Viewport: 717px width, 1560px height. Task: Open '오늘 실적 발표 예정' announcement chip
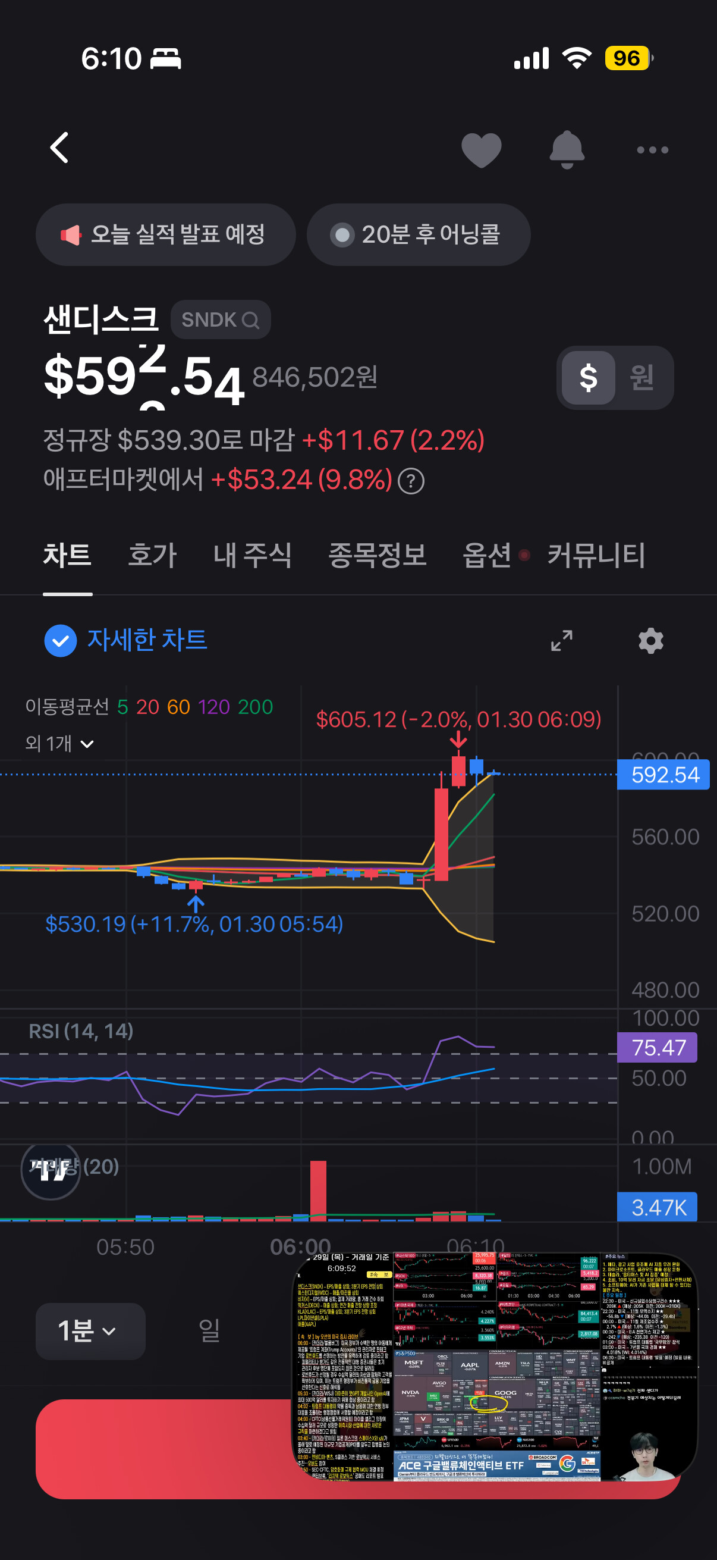pyautogui.click(x=165, y=234)
